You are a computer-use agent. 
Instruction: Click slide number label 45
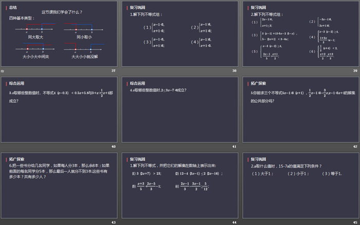pyautogui.click(x=355, y=222)
